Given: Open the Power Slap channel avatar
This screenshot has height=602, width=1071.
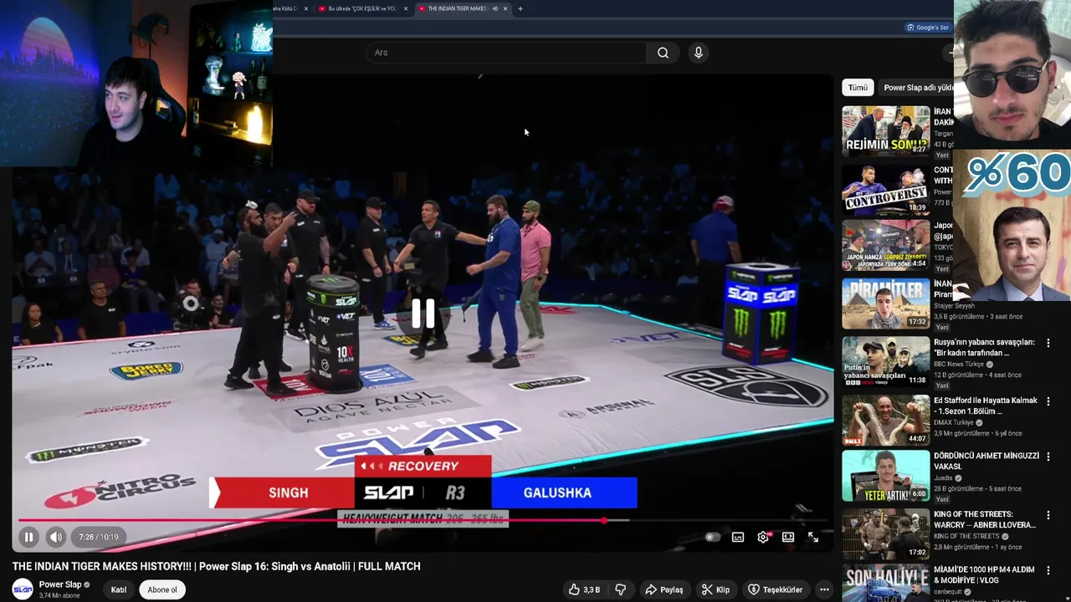Looking at the screenshot, I should (x=23, y=589).
